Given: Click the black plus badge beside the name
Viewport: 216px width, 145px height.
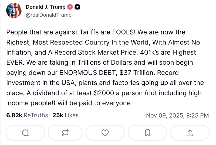Looking at the screenshot, I should (77, 7).
